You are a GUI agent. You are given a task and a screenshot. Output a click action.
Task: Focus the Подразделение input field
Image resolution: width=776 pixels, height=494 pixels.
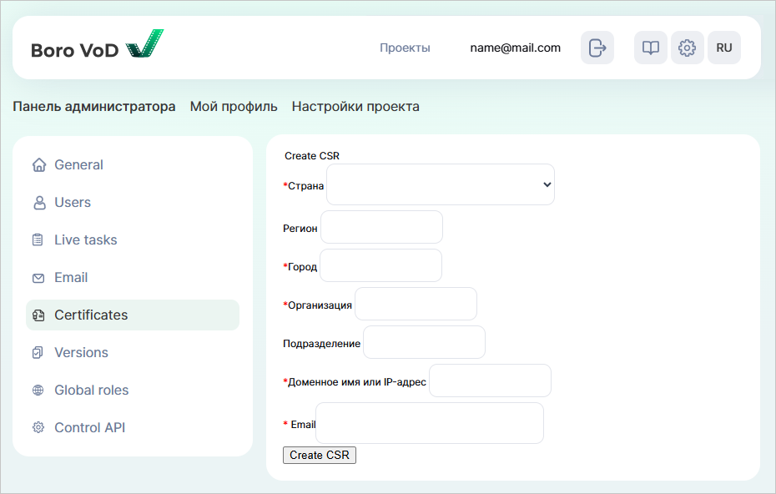[x=424, y=342]
